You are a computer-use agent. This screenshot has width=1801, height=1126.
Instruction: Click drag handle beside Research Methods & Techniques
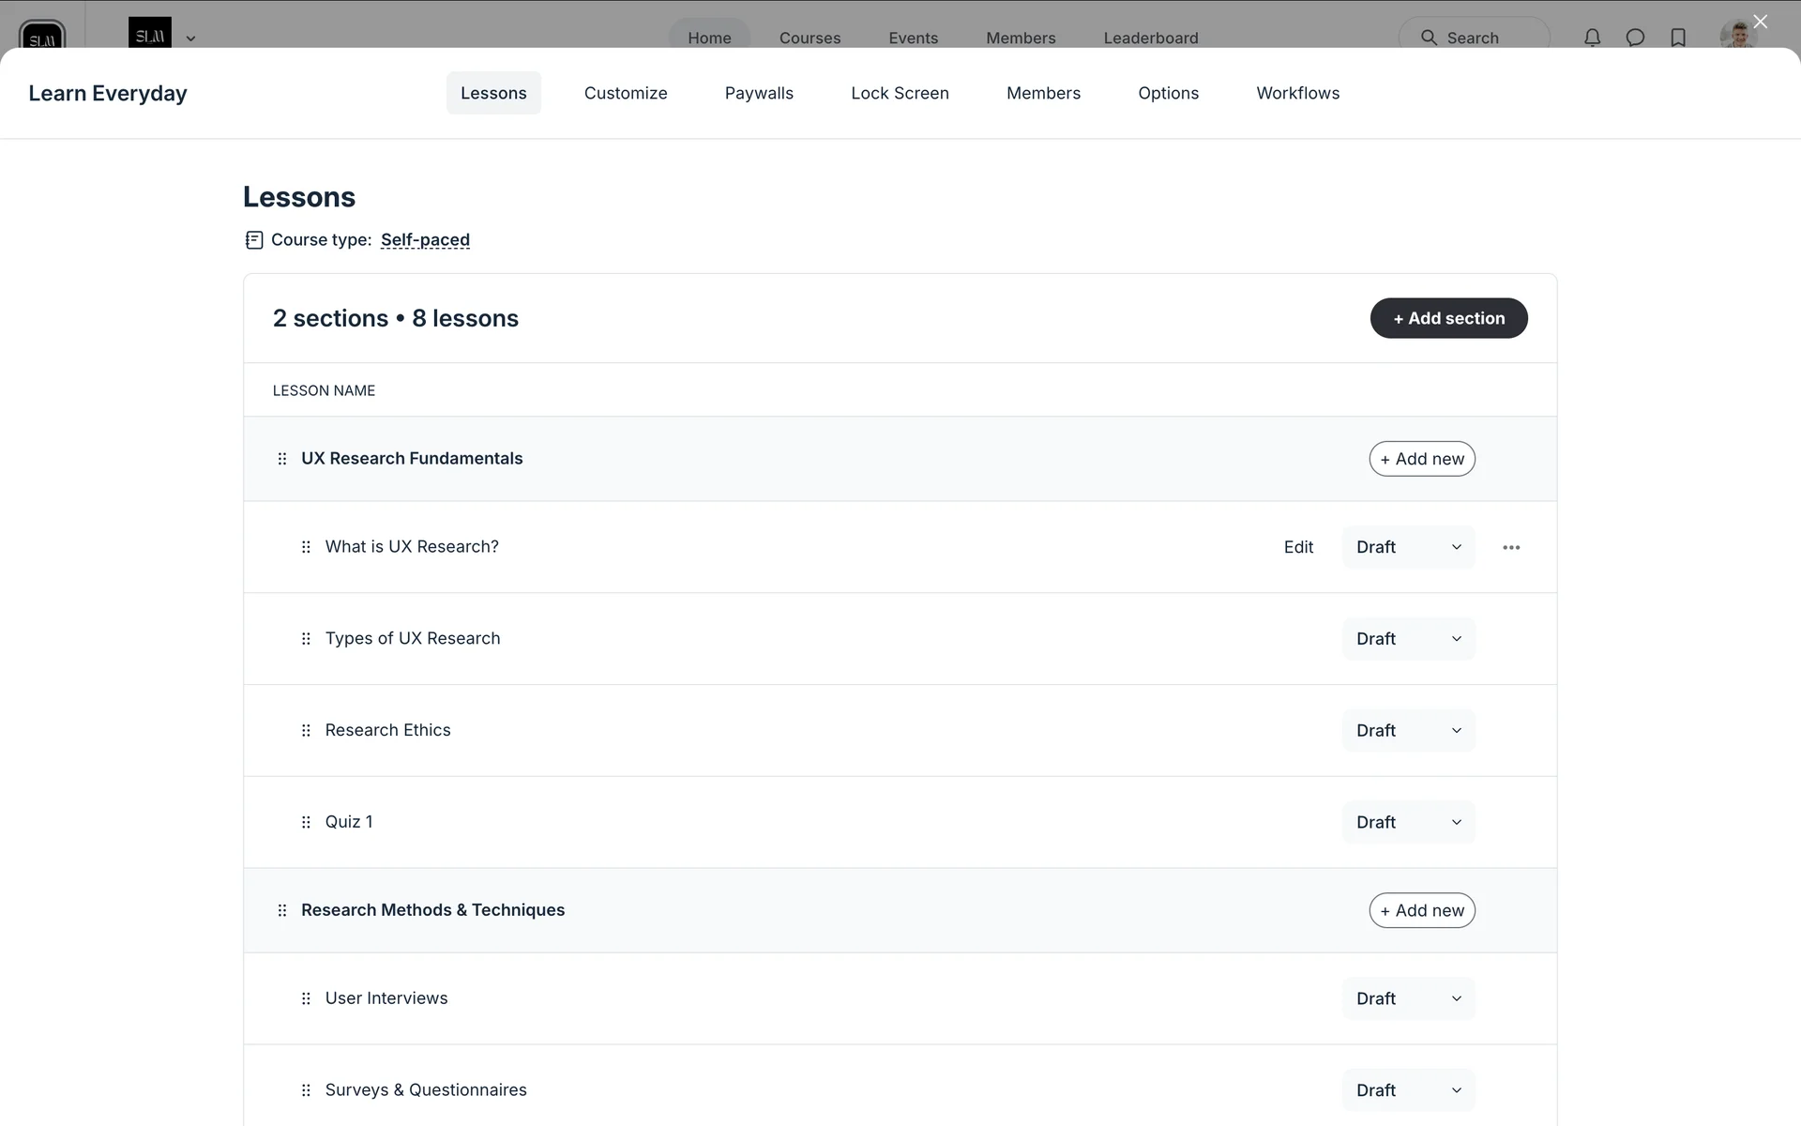[x=282, y=910]
